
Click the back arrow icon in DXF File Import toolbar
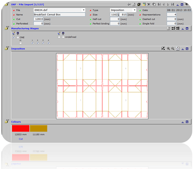tap(129, 4)
